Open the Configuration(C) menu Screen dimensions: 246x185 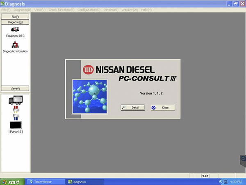tap(89, 9)
